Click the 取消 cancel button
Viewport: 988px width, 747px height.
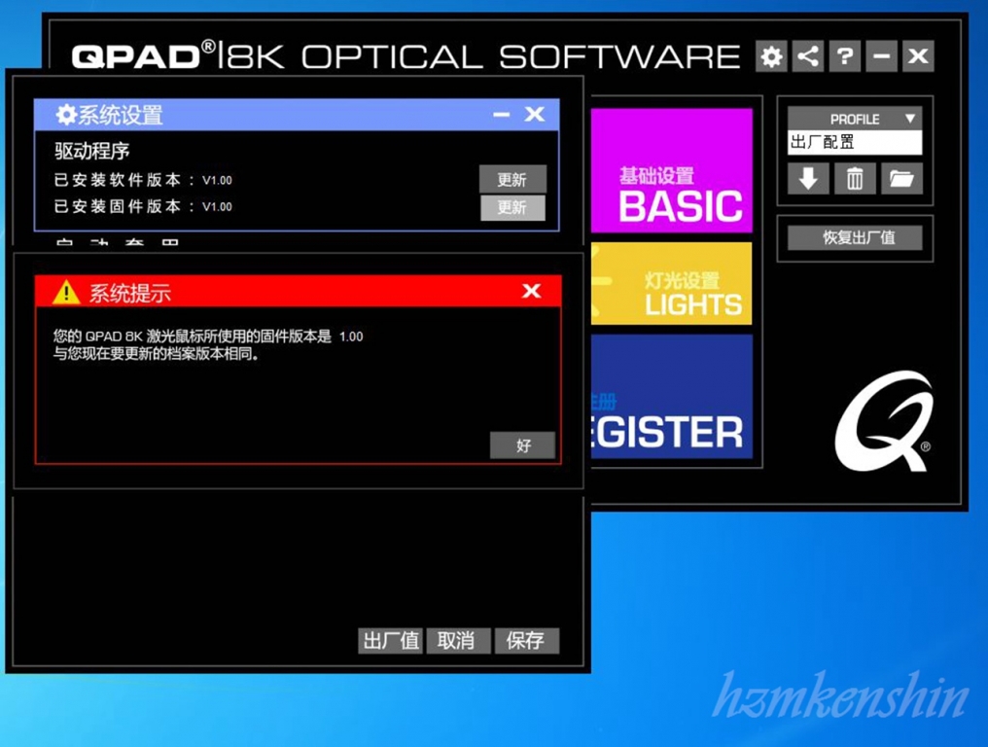458,640
